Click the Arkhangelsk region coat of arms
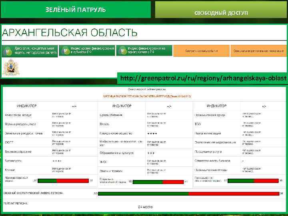This screenshot has width=288, height=216. coord(11,67)
